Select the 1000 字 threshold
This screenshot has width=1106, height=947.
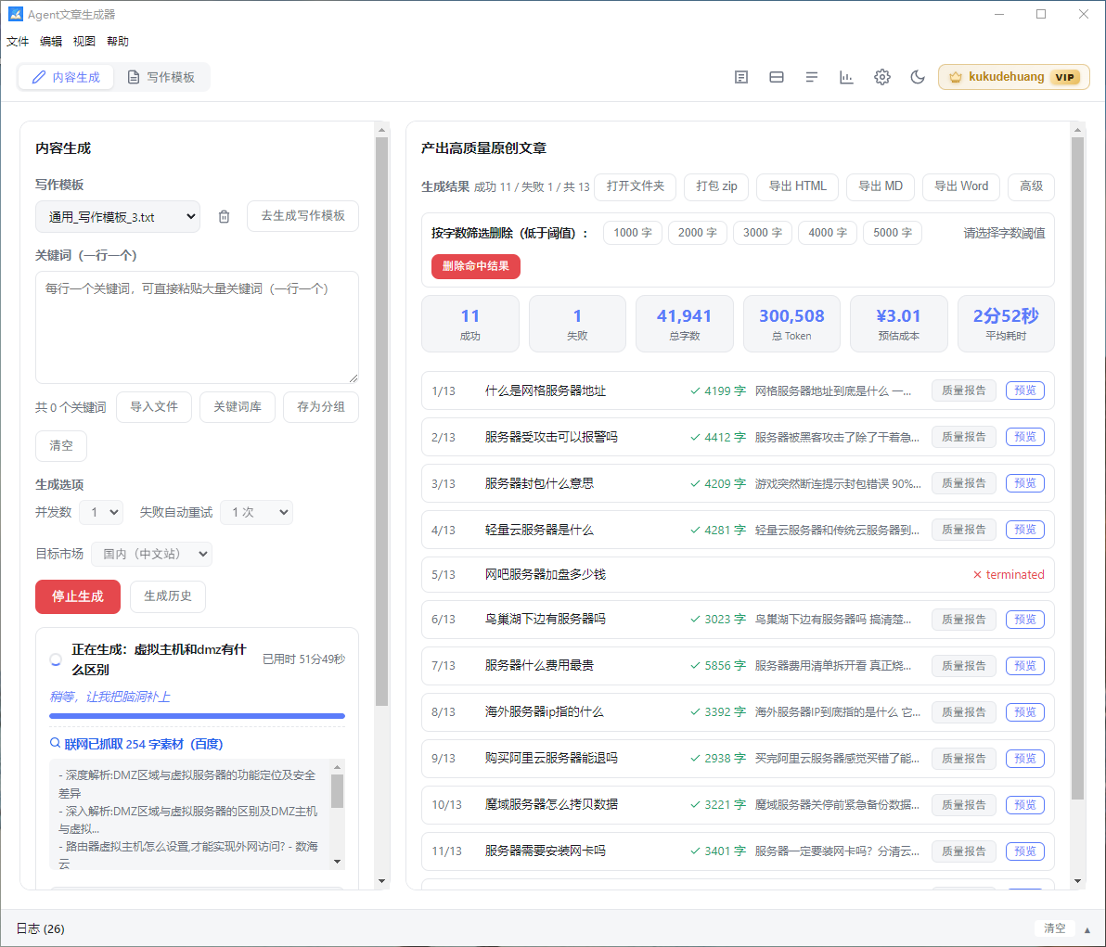click(x=633, y=233)
